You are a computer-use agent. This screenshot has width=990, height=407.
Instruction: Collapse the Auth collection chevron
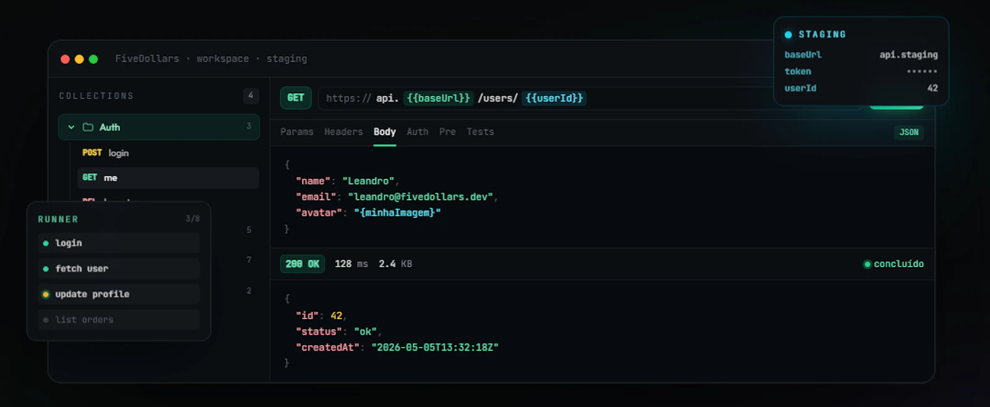click(x=71, y=127)
